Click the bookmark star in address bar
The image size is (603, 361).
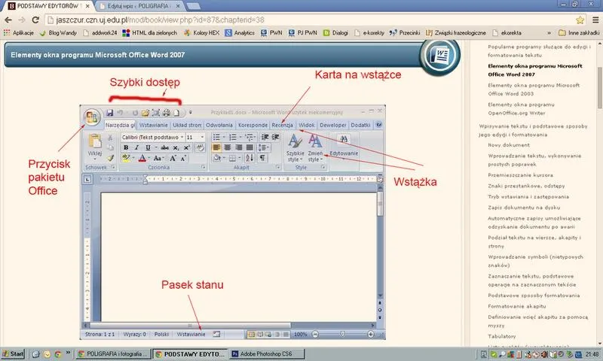tap(580, 20)
